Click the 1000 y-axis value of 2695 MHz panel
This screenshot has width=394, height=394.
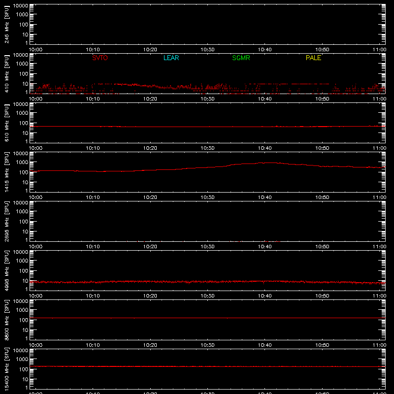22,212
